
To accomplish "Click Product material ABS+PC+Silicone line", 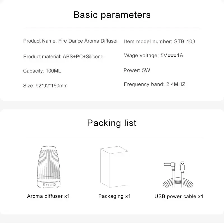I will pos(63,57).
